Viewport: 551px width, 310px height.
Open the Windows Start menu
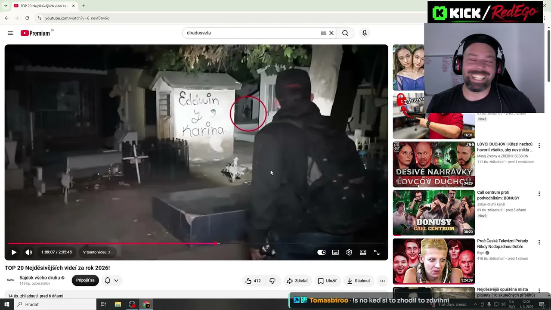(x=6, y=304)
